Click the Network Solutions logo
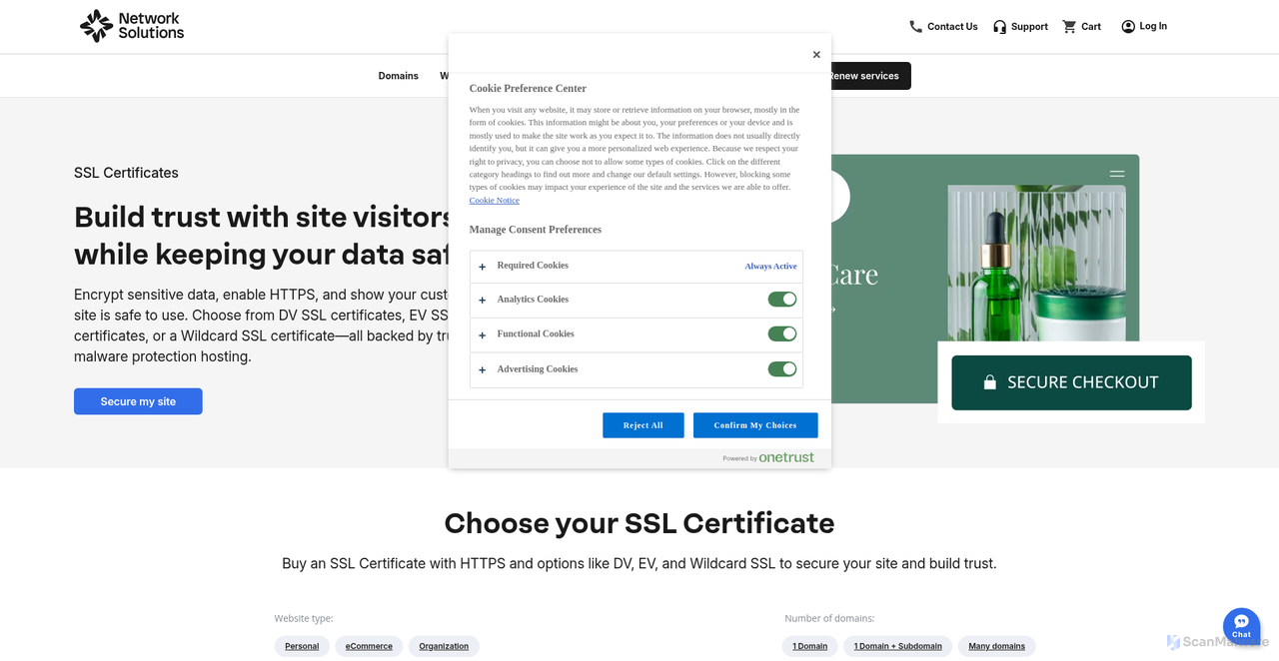This screenshot has width=1279, height=661. pyautogui.click(x=131, y=25)
